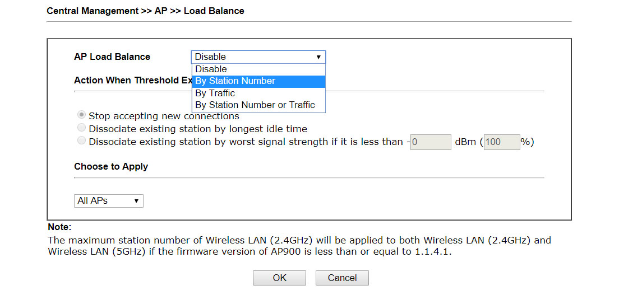Screen dimensions: 619x295
Task: Select the Stop accepting new connections radio
Action: (81, 115)
